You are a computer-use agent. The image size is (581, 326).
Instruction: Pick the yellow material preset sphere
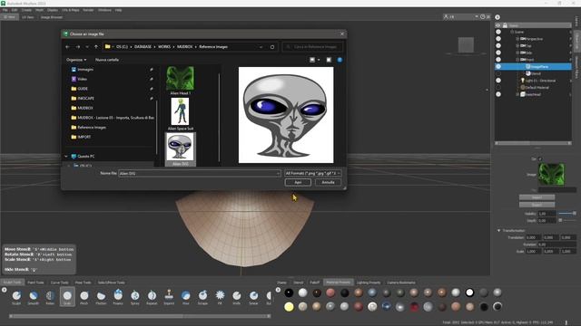click(x=289, y=306)
